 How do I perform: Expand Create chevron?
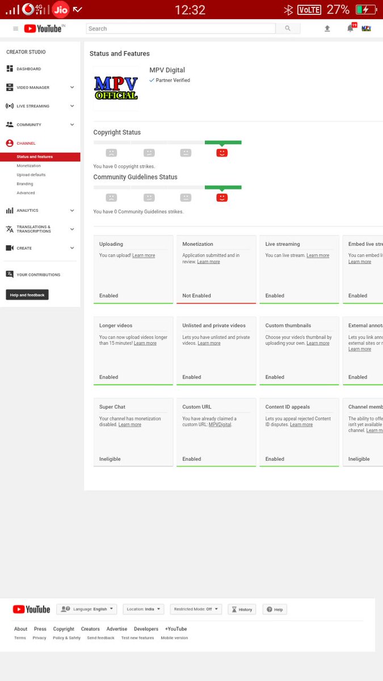pos(72,248)
